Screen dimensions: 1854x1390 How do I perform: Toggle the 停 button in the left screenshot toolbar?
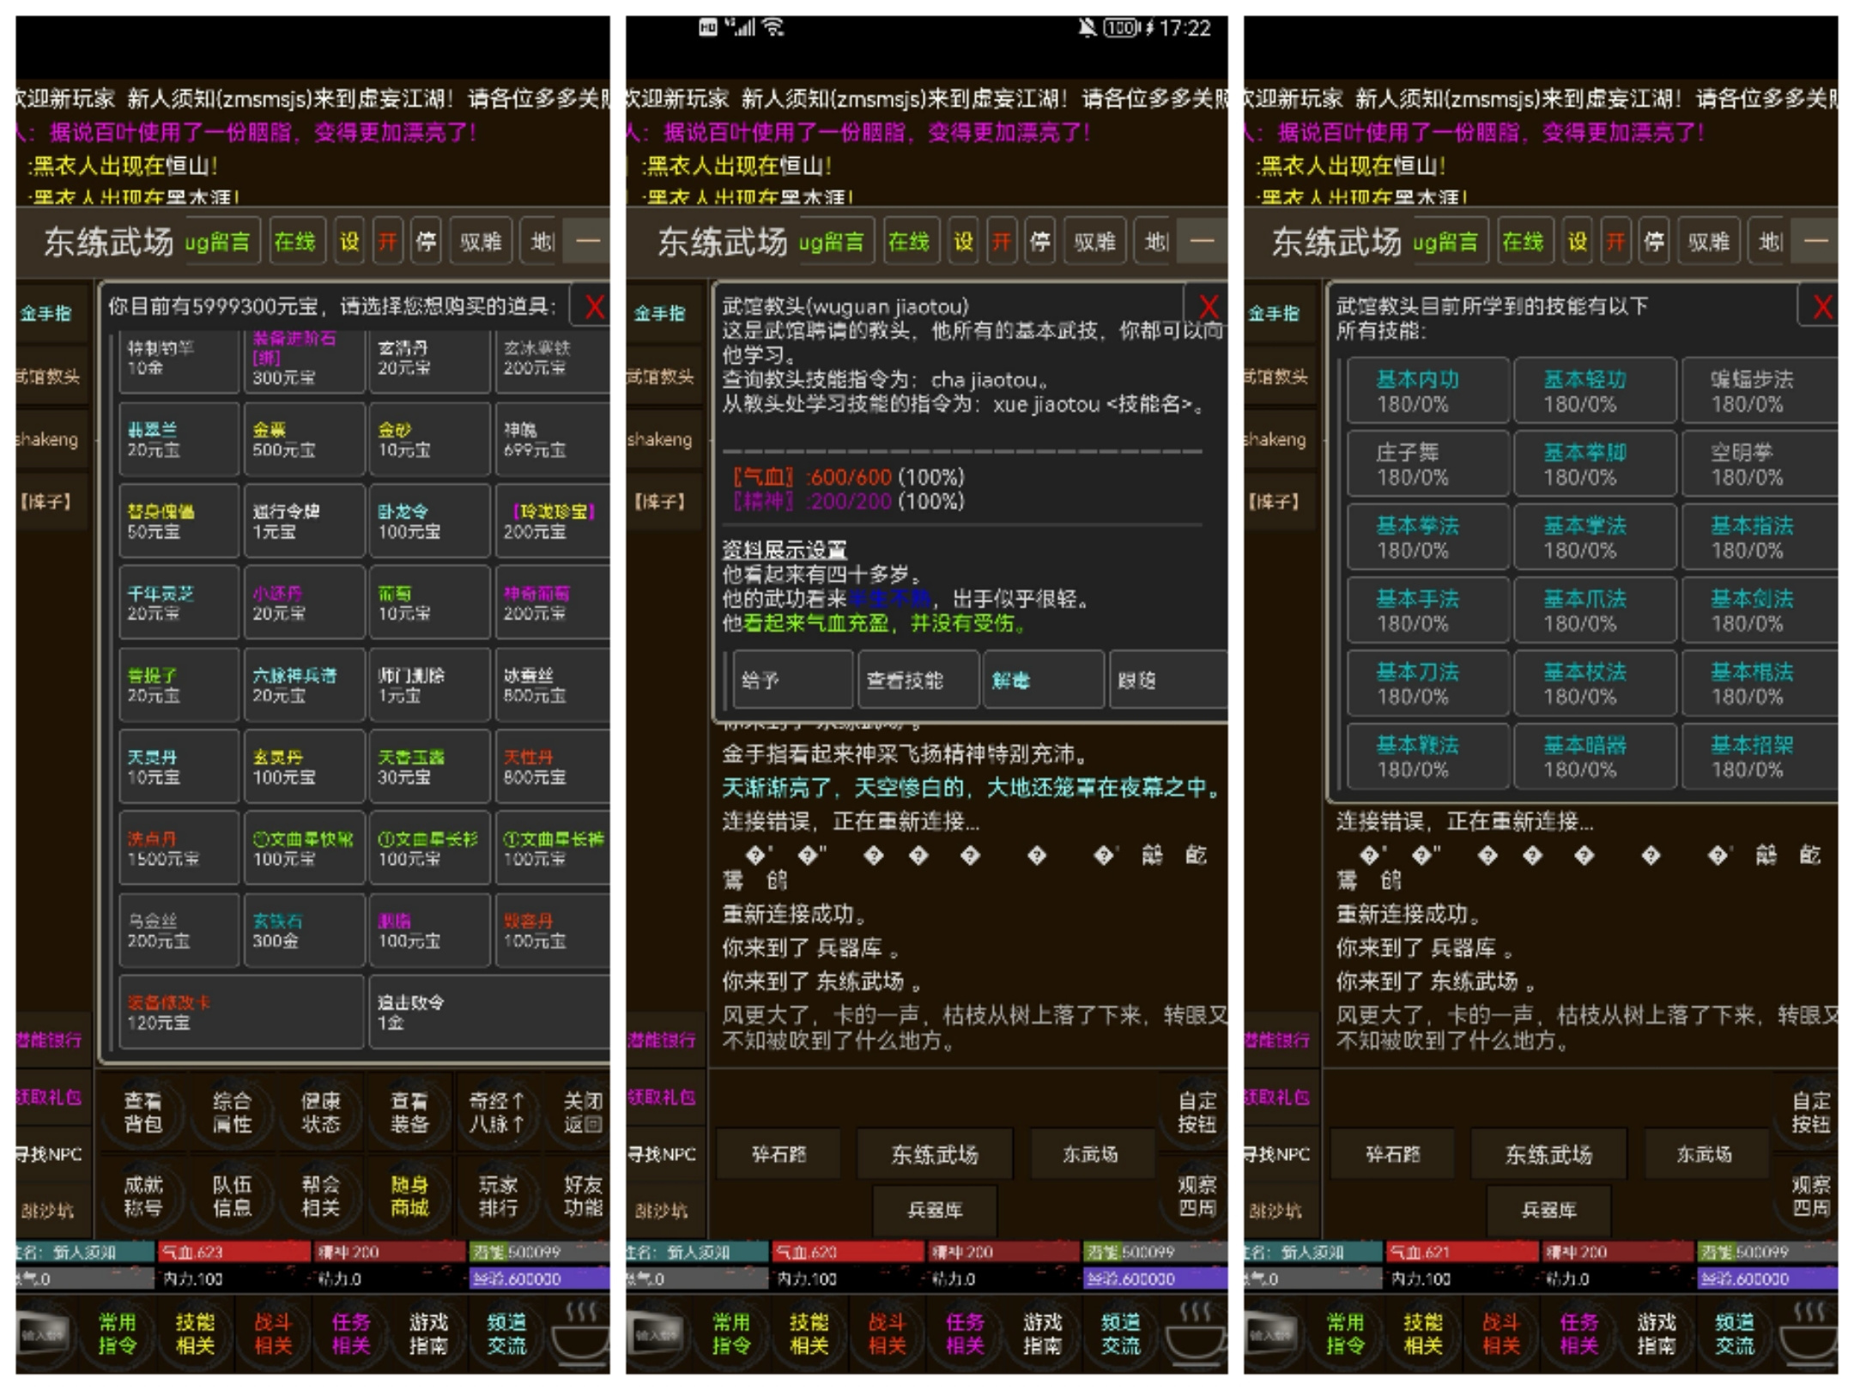[x=426, y=242]
